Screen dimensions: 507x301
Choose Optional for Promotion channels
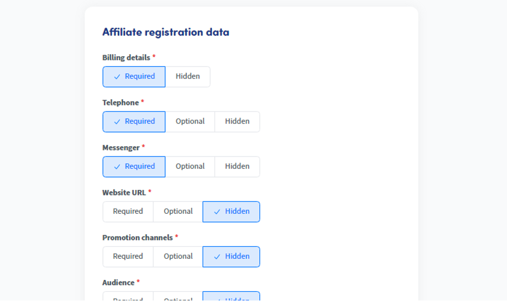pyautogui.click(x=178, y=257)
